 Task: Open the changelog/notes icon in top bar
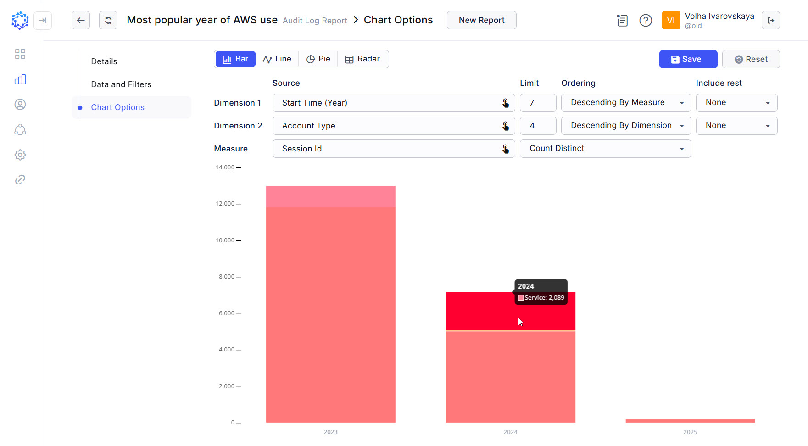(x=622, y=20)
